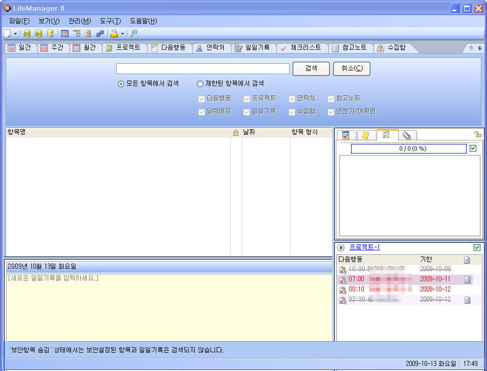Open the paperclip attachments tab
This screenshot has height=371, width=487.
(407, 135)
